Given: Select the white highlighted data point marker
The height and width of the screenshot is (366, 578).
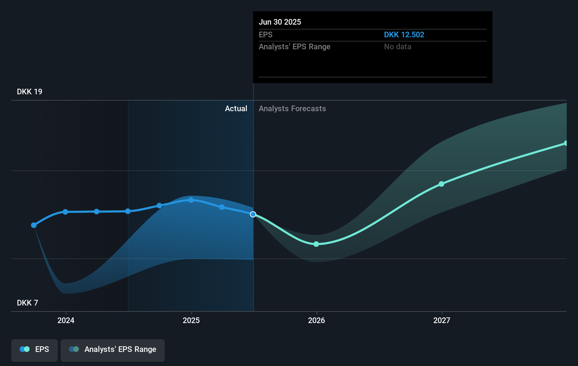Looking at the screenshot, I should [x=253, y=214].
